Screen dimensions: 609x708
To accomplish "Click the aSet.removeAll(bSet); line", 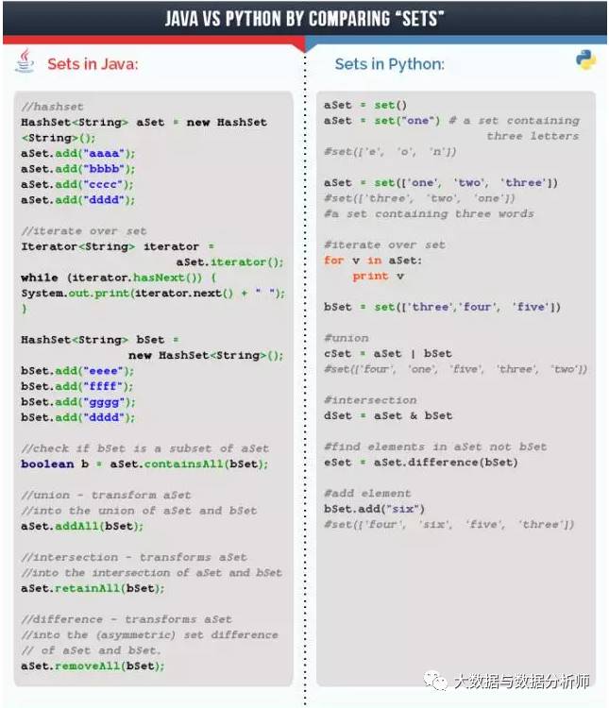I will 93,666.
